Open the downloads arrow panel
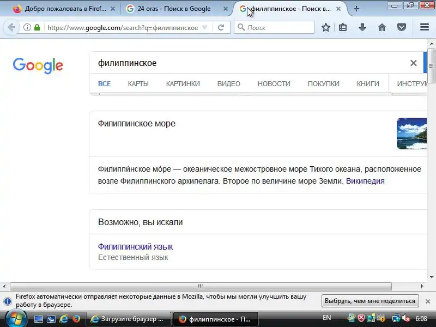436x327 pixels. [x=362, y=27]
